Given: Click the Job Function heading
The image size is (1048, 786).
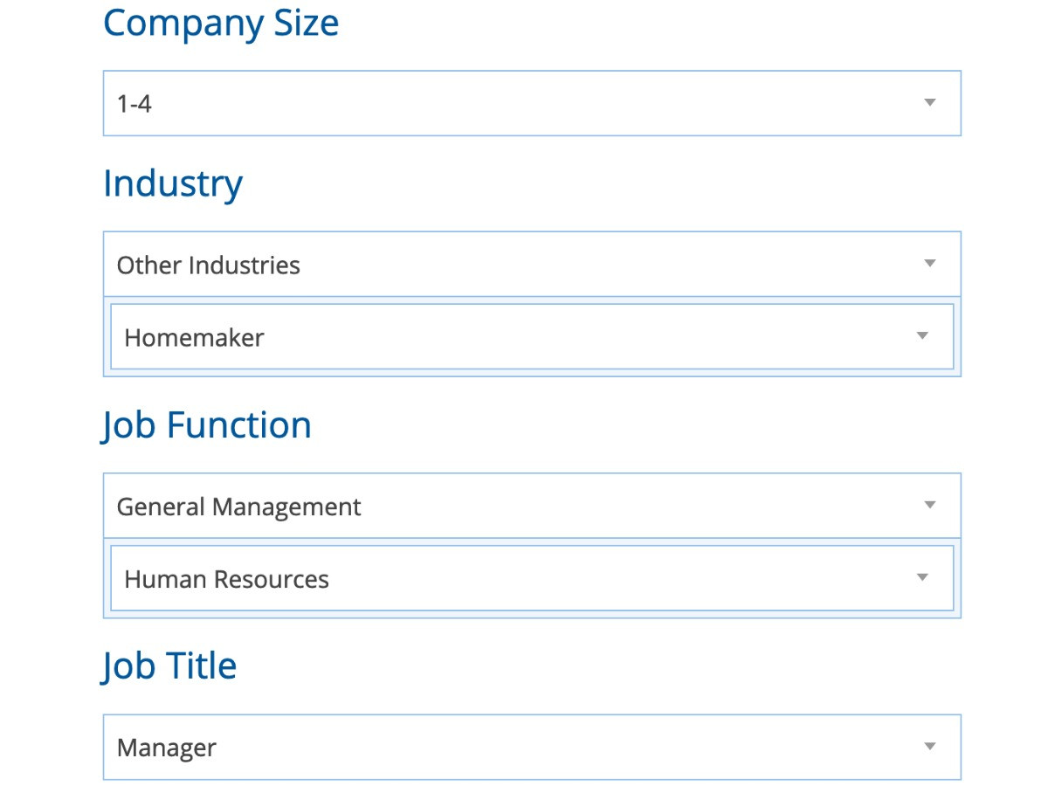Looking at the screenshot, I should (x=207, y=425).
